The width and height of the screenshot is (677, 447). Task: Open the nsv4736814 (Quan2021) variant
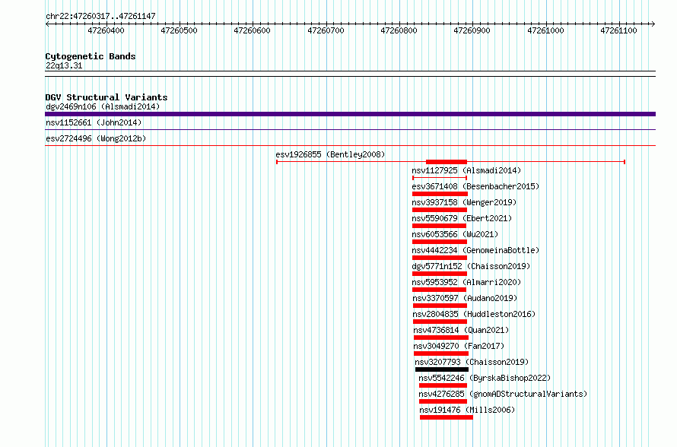461,330
